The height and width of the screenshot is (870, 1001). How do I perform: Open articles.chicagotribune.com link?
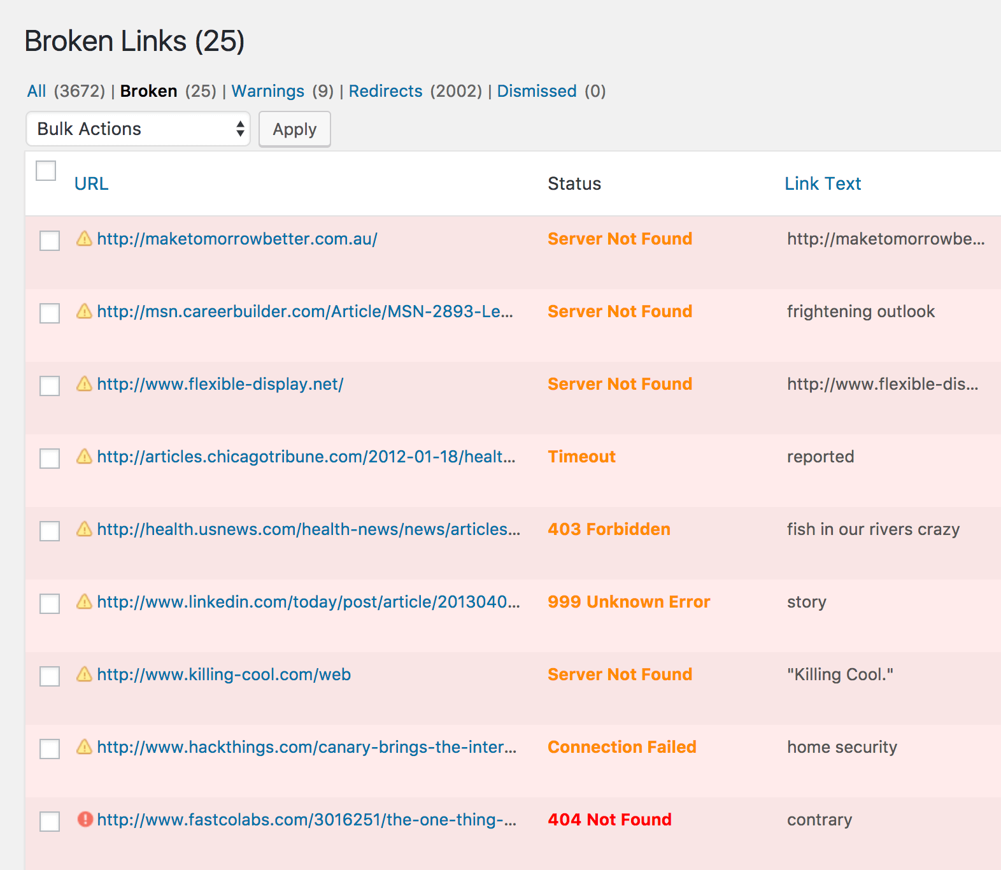pos(306,457)
